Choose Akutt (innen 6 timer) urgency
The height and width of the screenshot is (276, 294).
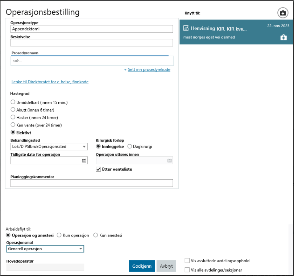[13, 110]
